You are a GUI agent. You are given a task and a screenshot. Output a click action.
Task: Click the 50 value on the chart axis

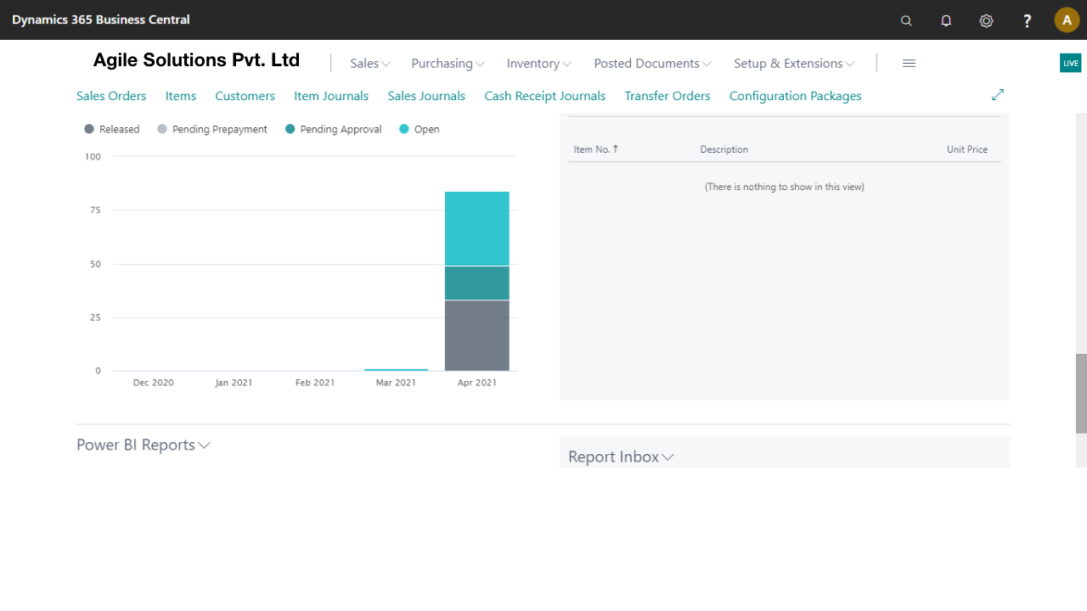click(x=96, y=264)
